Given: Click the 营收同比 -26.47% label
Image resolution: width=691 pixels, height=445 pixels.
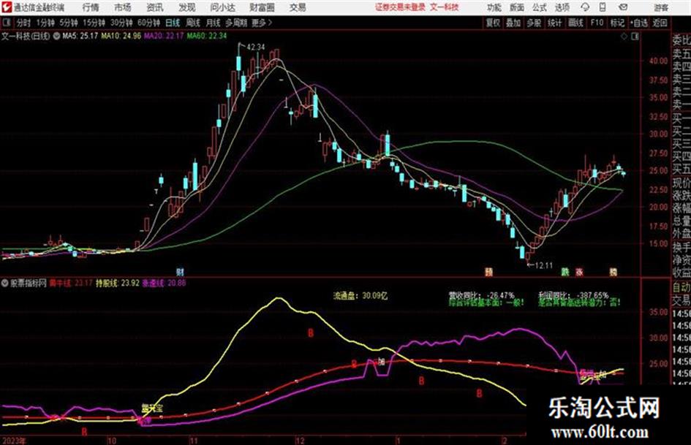Looking at the screenshot, I should coord(481,295).
